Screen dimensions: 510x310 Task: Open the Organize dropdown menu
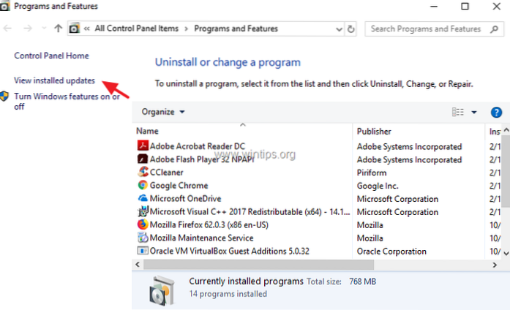[163, 112]
